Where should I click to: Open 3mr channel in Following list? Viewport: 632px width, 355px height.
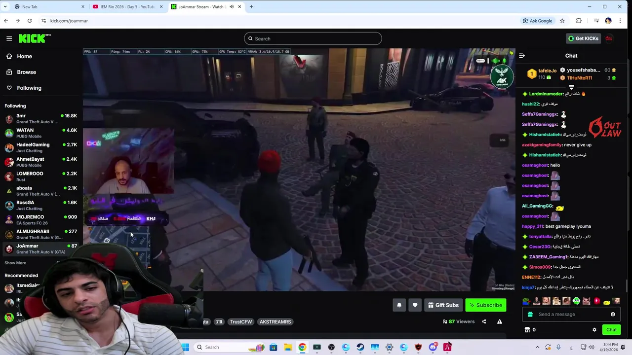(x=40, y=118)
